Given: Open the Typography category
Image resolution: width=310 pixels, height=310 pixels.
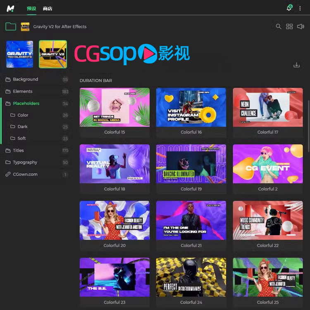Looking at the screenshot, I should [25, 162].
